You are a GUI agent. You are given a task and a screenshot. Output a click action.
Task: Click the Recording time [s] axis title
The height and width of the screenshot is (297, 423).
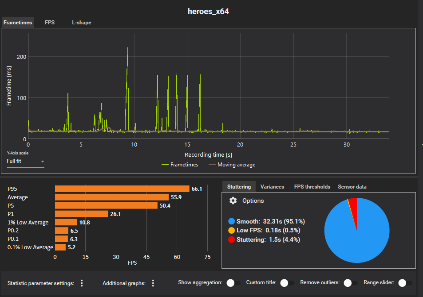pyautogui.click(x=208, y=154)
